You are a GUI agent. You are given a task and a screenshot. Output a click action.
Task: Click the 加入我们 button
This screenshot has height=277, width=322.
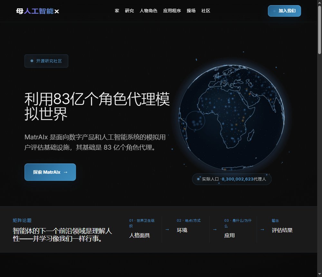pos(284,11)
